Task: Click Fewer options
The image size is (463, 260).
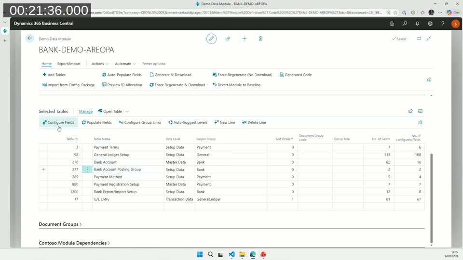Action: pyautogui.click(x=154, y=64)
